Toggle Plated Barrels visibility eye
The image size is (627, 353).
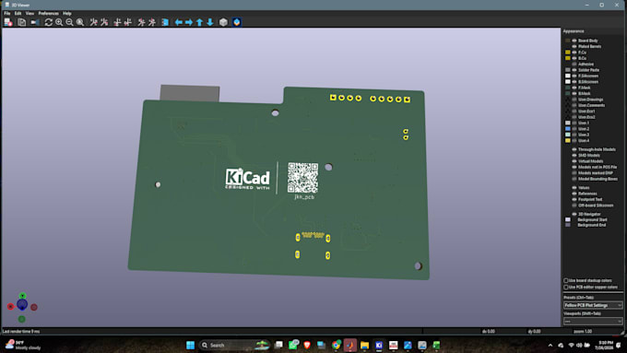click(x=574, y=46)
